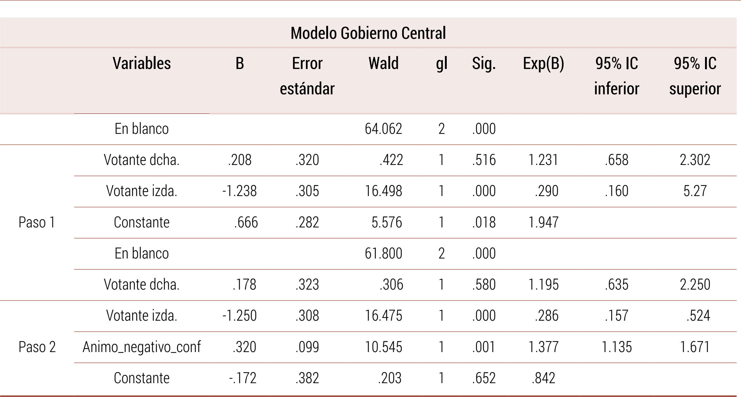Viewport: 741px width, 397px height.
Task: Click the 'Error estándar' column header
Action: pyautogui.click(x=307, y=76)
